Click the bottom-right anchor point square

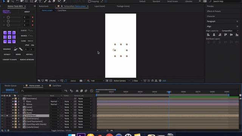coord(14,41)
